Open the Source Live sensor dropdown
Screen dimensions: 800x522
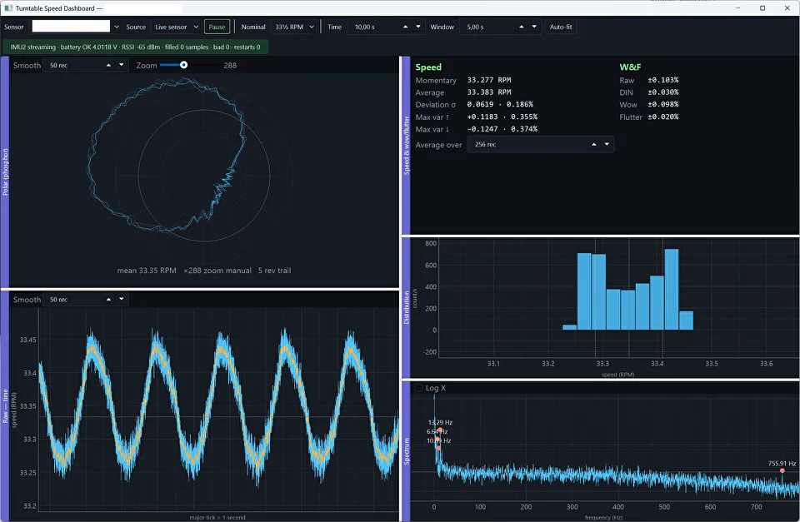point(177,27)
